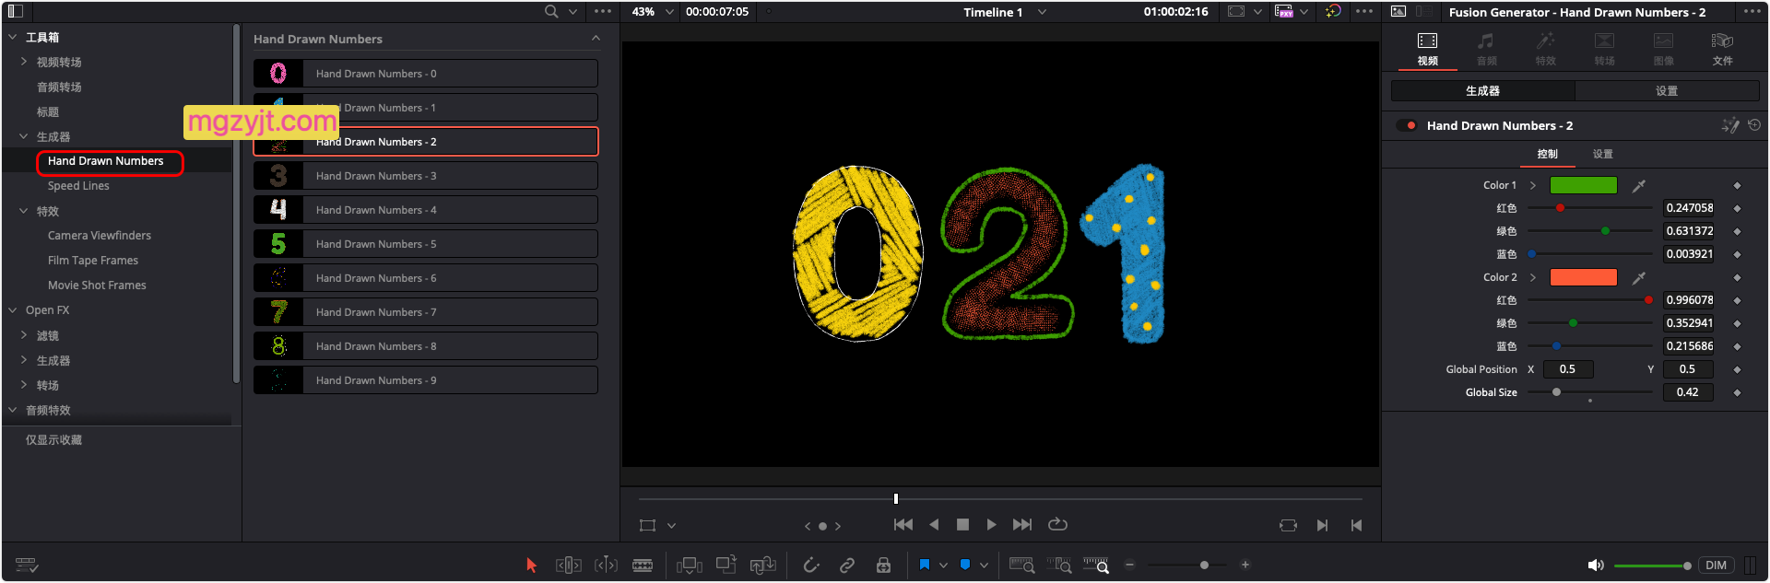
Task: Switch to the 视频 inspector tab
Action: pos(1427,49)
